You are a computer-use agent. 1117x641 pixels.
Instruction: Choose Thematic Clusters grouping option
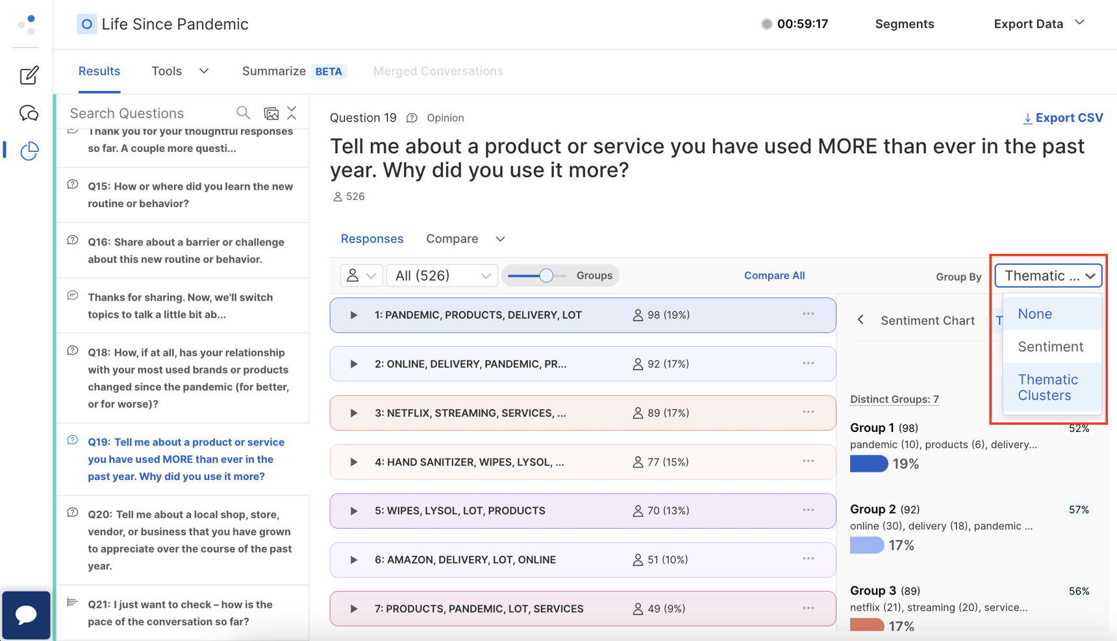click(x=1048, y=387)
